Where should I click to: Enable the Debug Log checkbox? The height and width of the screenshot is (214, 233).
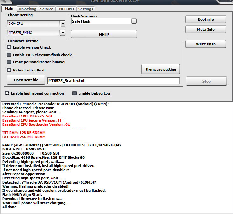[x=74, y=93]
